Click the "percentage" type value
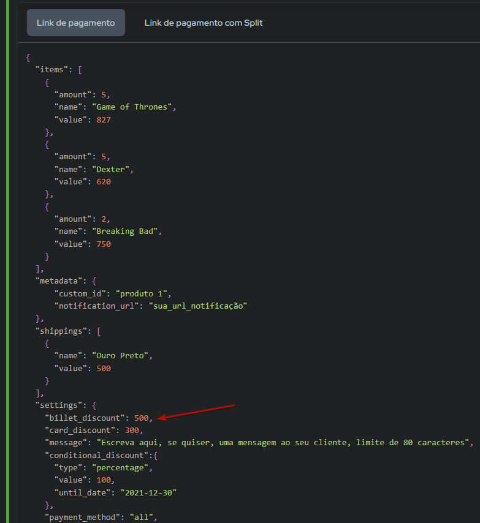 pyautogui.click(x=120, y=468)
